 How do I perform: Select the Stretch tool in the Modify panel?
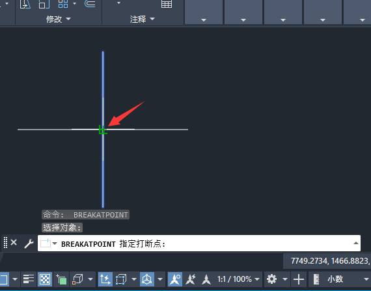pyautogui.click(x=25, y=4)
